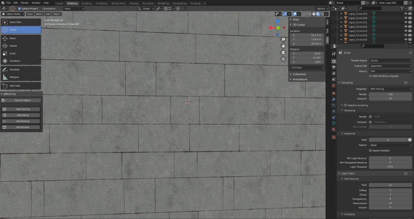
Task: Uncheck the Surface Project checkbox
Action: pyautogui.click(x=20, y=8)
